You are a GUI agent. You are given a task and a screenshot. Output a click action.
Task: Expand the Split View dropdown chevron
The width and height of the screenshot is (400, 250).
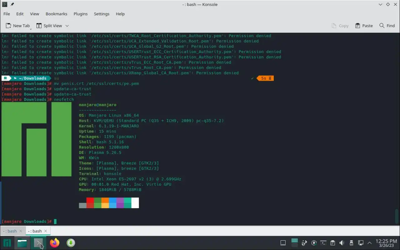(x=67, y=26)
